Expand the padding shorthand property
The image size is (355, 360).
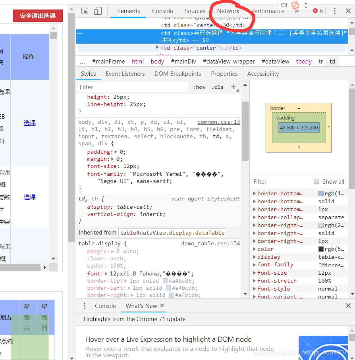click(116, 152)
